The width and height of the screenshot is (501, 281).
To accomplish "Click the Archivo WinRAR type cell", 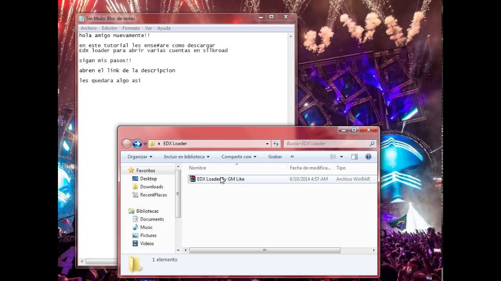I will point(353,179).
